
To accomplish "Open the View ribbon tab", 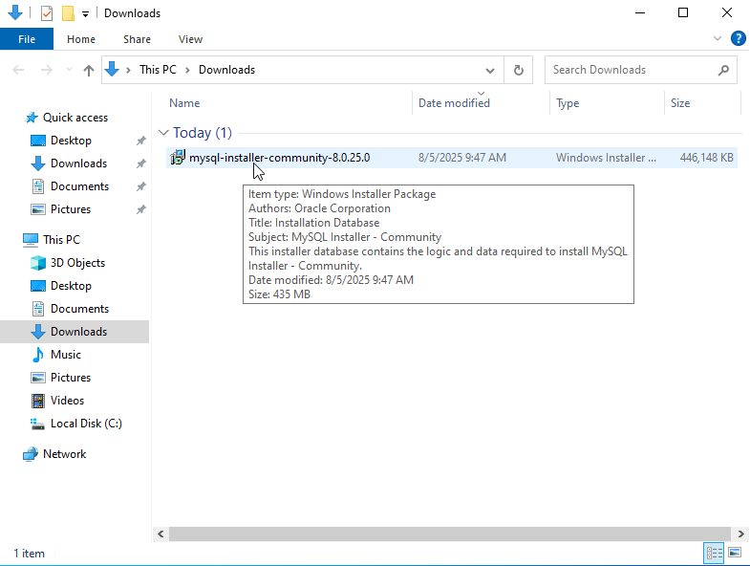I will [x=190, y=39].
